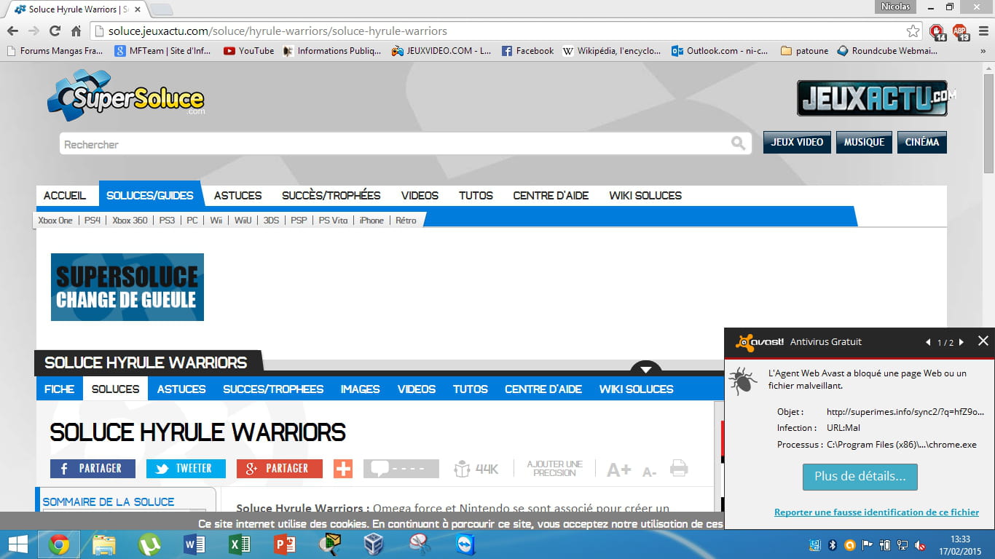Viewport: 995px width, 559px height.
Task: Go to the Chrome home page icon
Action: click(x=76, y=31)
